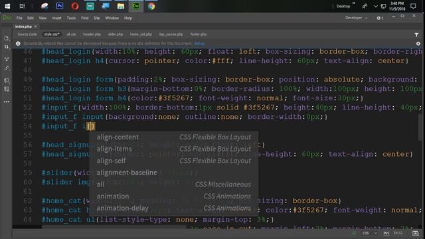Click the network icon in system tray
This screenshot has height=239, width=425.
[383, 6]
